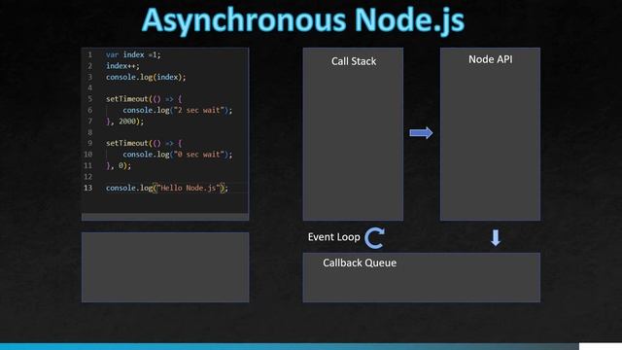Image resolution: width=622 pixels, height=350 pixels.
Task: Click the setTimeout call on line 9
Action: click(x=144, y=143)
